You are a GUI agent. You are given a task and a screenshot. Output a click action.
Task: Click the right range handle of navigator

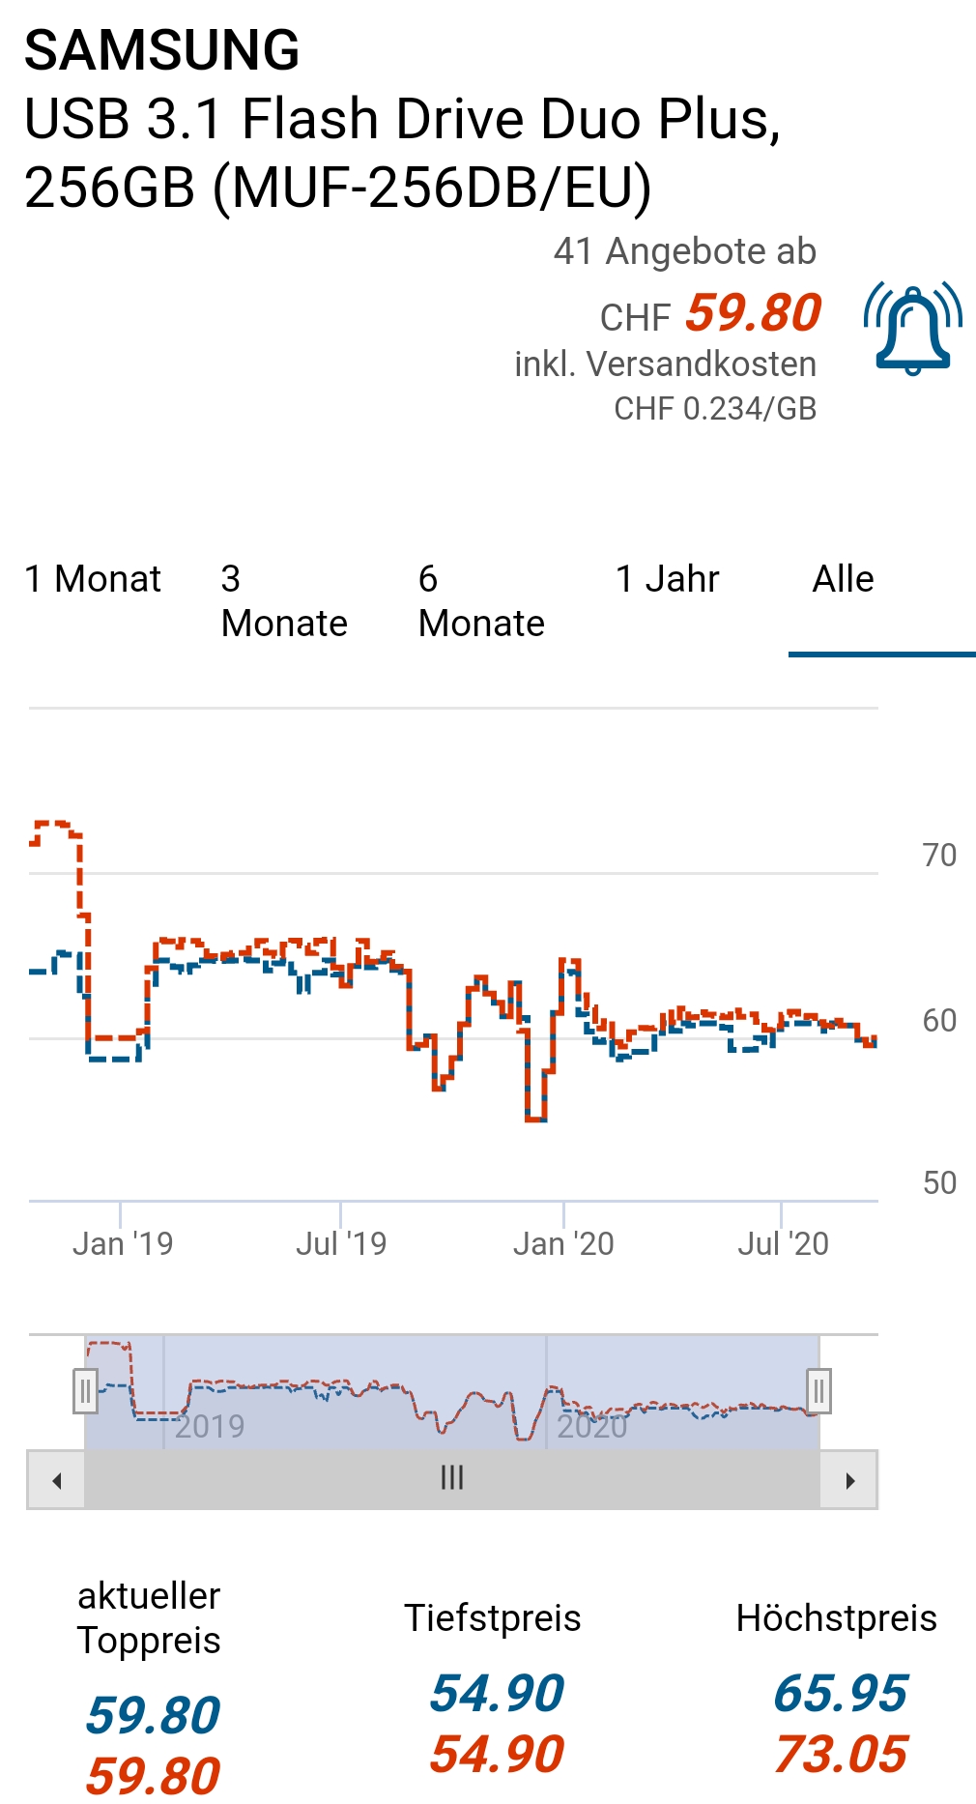pyautogui.click(x=818, y=1391)
